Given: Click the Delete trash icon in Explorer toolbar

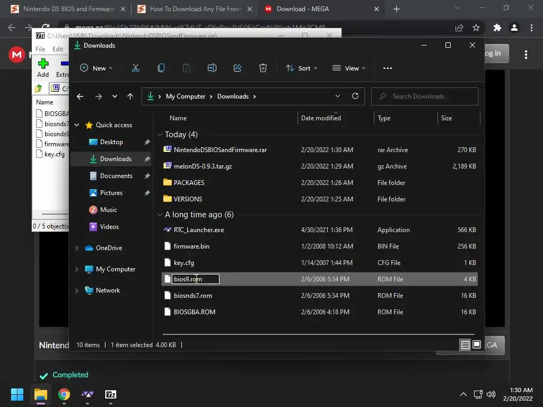Looking at the screenshot, I should click(x=263, y=68).
